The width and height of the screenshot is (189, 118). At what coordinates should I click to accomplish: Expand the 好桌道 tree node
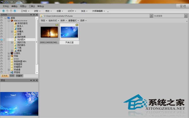9,70
